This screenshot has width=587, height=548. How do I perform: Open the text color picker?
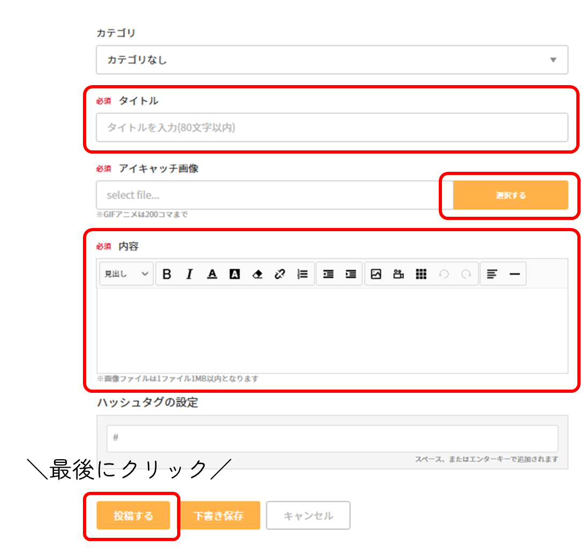(212, 274)
